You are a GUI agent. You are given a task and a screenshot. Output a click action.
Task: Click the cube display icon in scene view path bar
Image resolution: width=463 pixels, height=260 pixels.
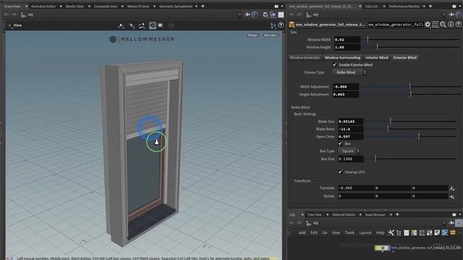(x=266, y=14)
